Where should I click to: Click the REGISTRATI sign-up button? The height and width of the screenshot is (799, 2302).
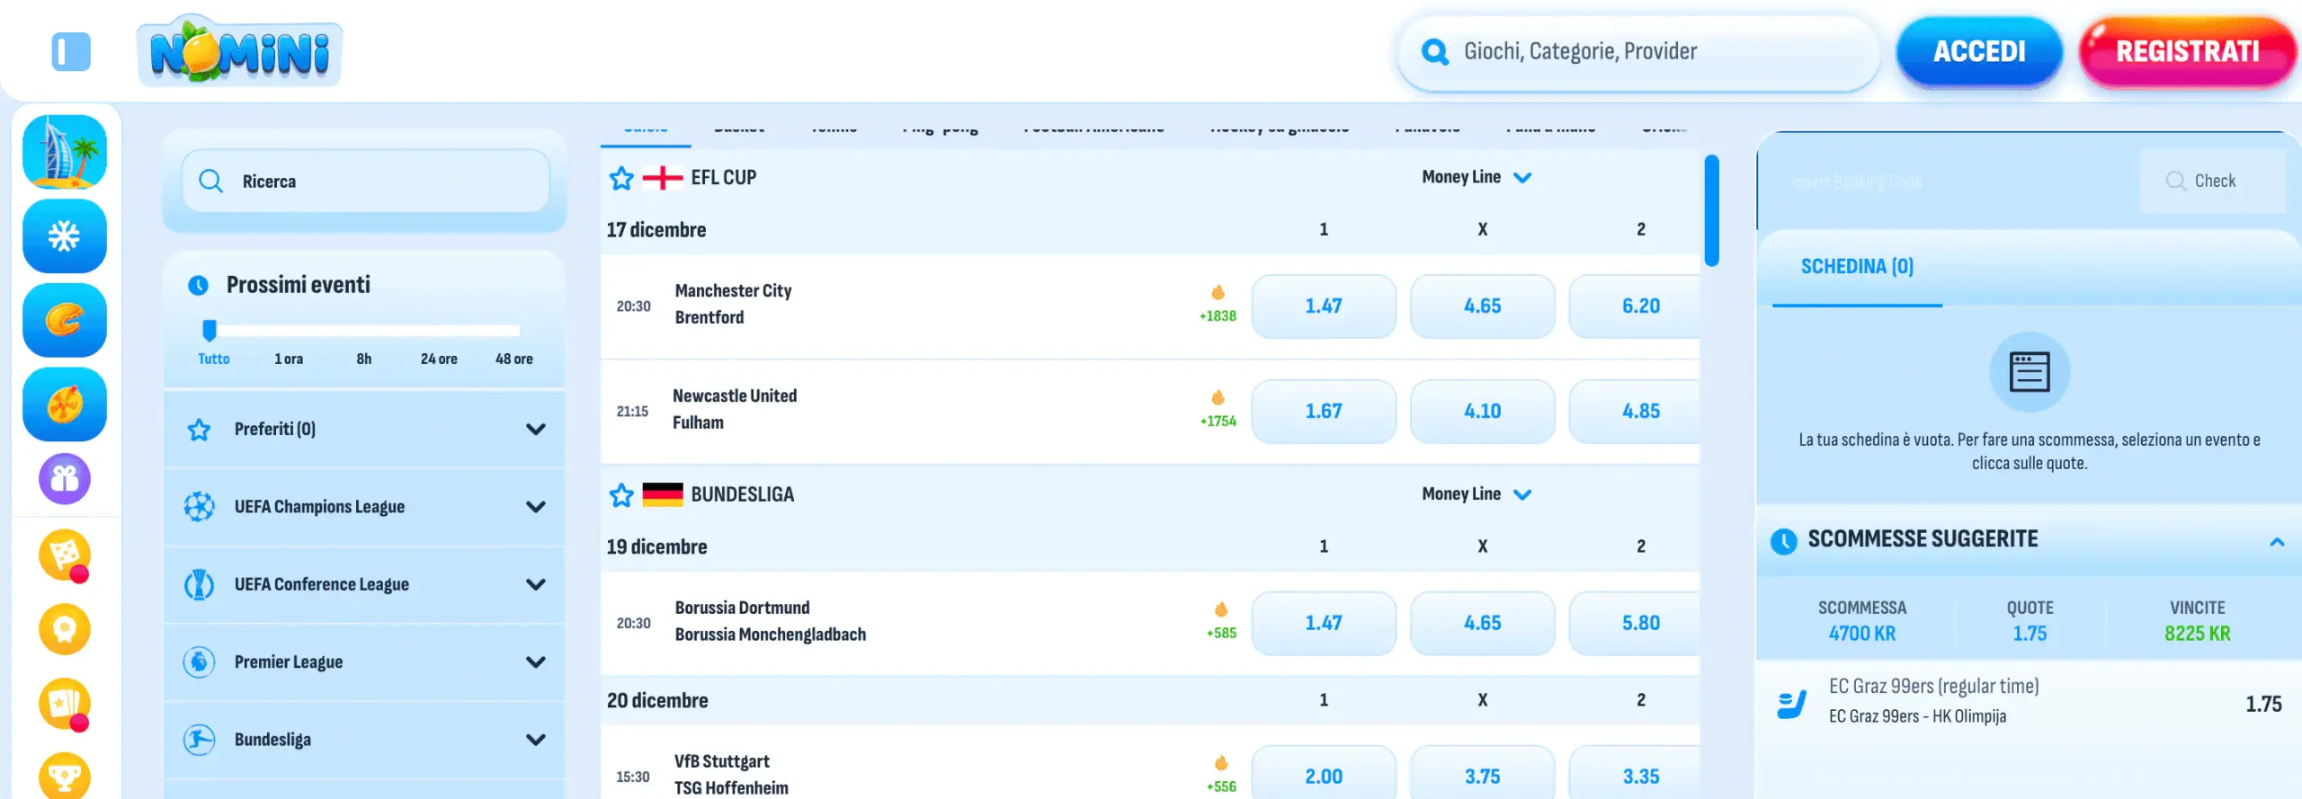coord(2188,51)
